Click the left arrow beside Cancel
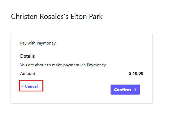 click(23, 86)
